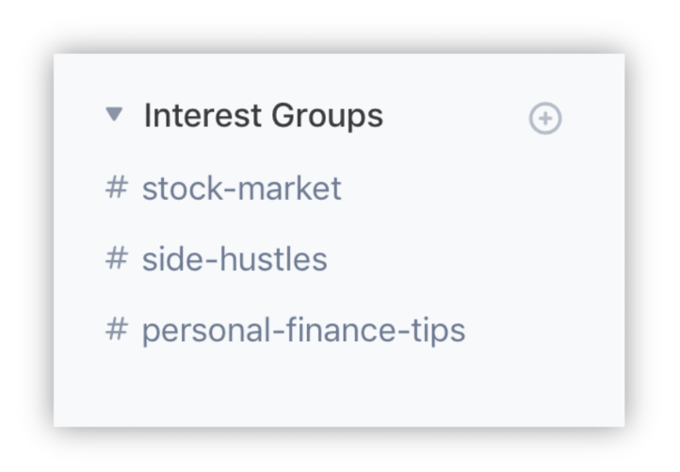The image size is (680, 472).
Task: Click the # symbol of the first channel
Action: coord(116,187)
